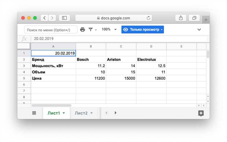Select cell with Bosch brand
This screenshot has height=142, width=227.
pyautogui.click(x=91, y=60)
